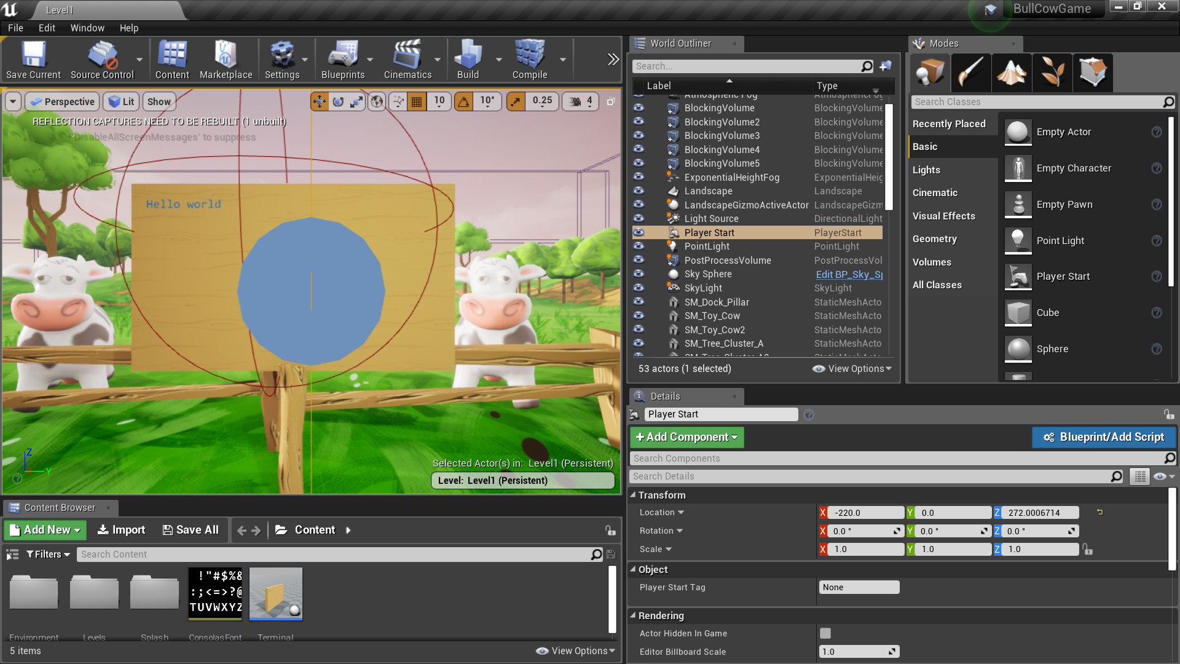Collapse the Transform section

click(633, 495)
